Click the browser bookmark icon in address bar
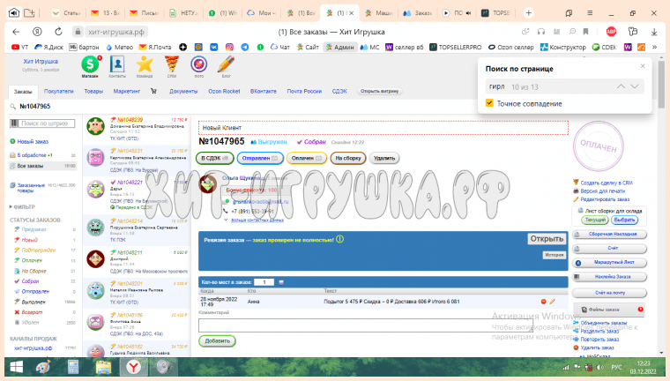 (x=586, y=32)
